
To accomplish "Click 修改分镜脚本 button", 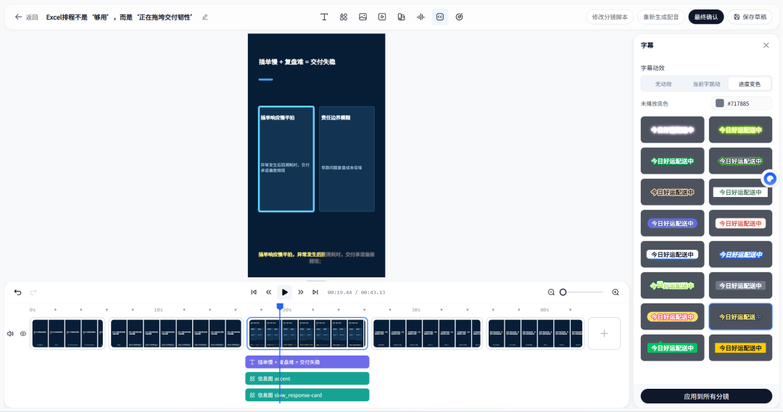I will click(610, 17).
